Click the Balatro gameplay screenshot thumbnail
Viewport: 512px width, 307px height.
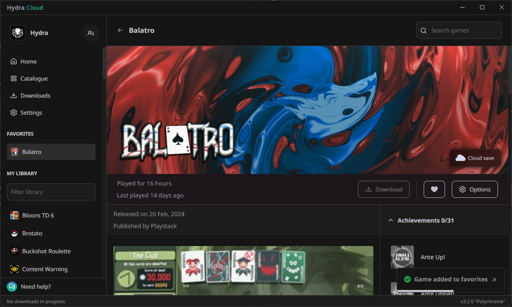243,270
